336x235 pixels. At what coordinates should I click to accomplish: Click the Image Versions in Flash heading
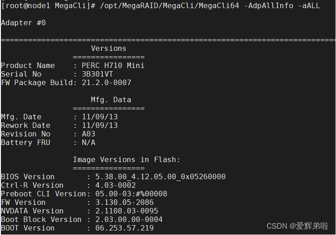[x=126, y=159]
